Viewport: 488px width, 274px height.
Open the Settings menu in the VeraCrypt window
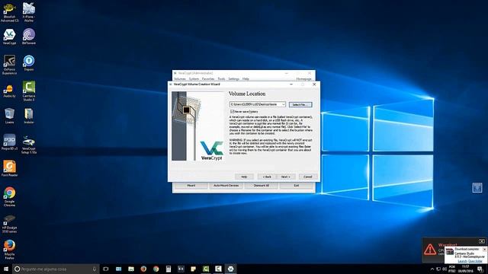pyautogui.click(x=234, y=79)
